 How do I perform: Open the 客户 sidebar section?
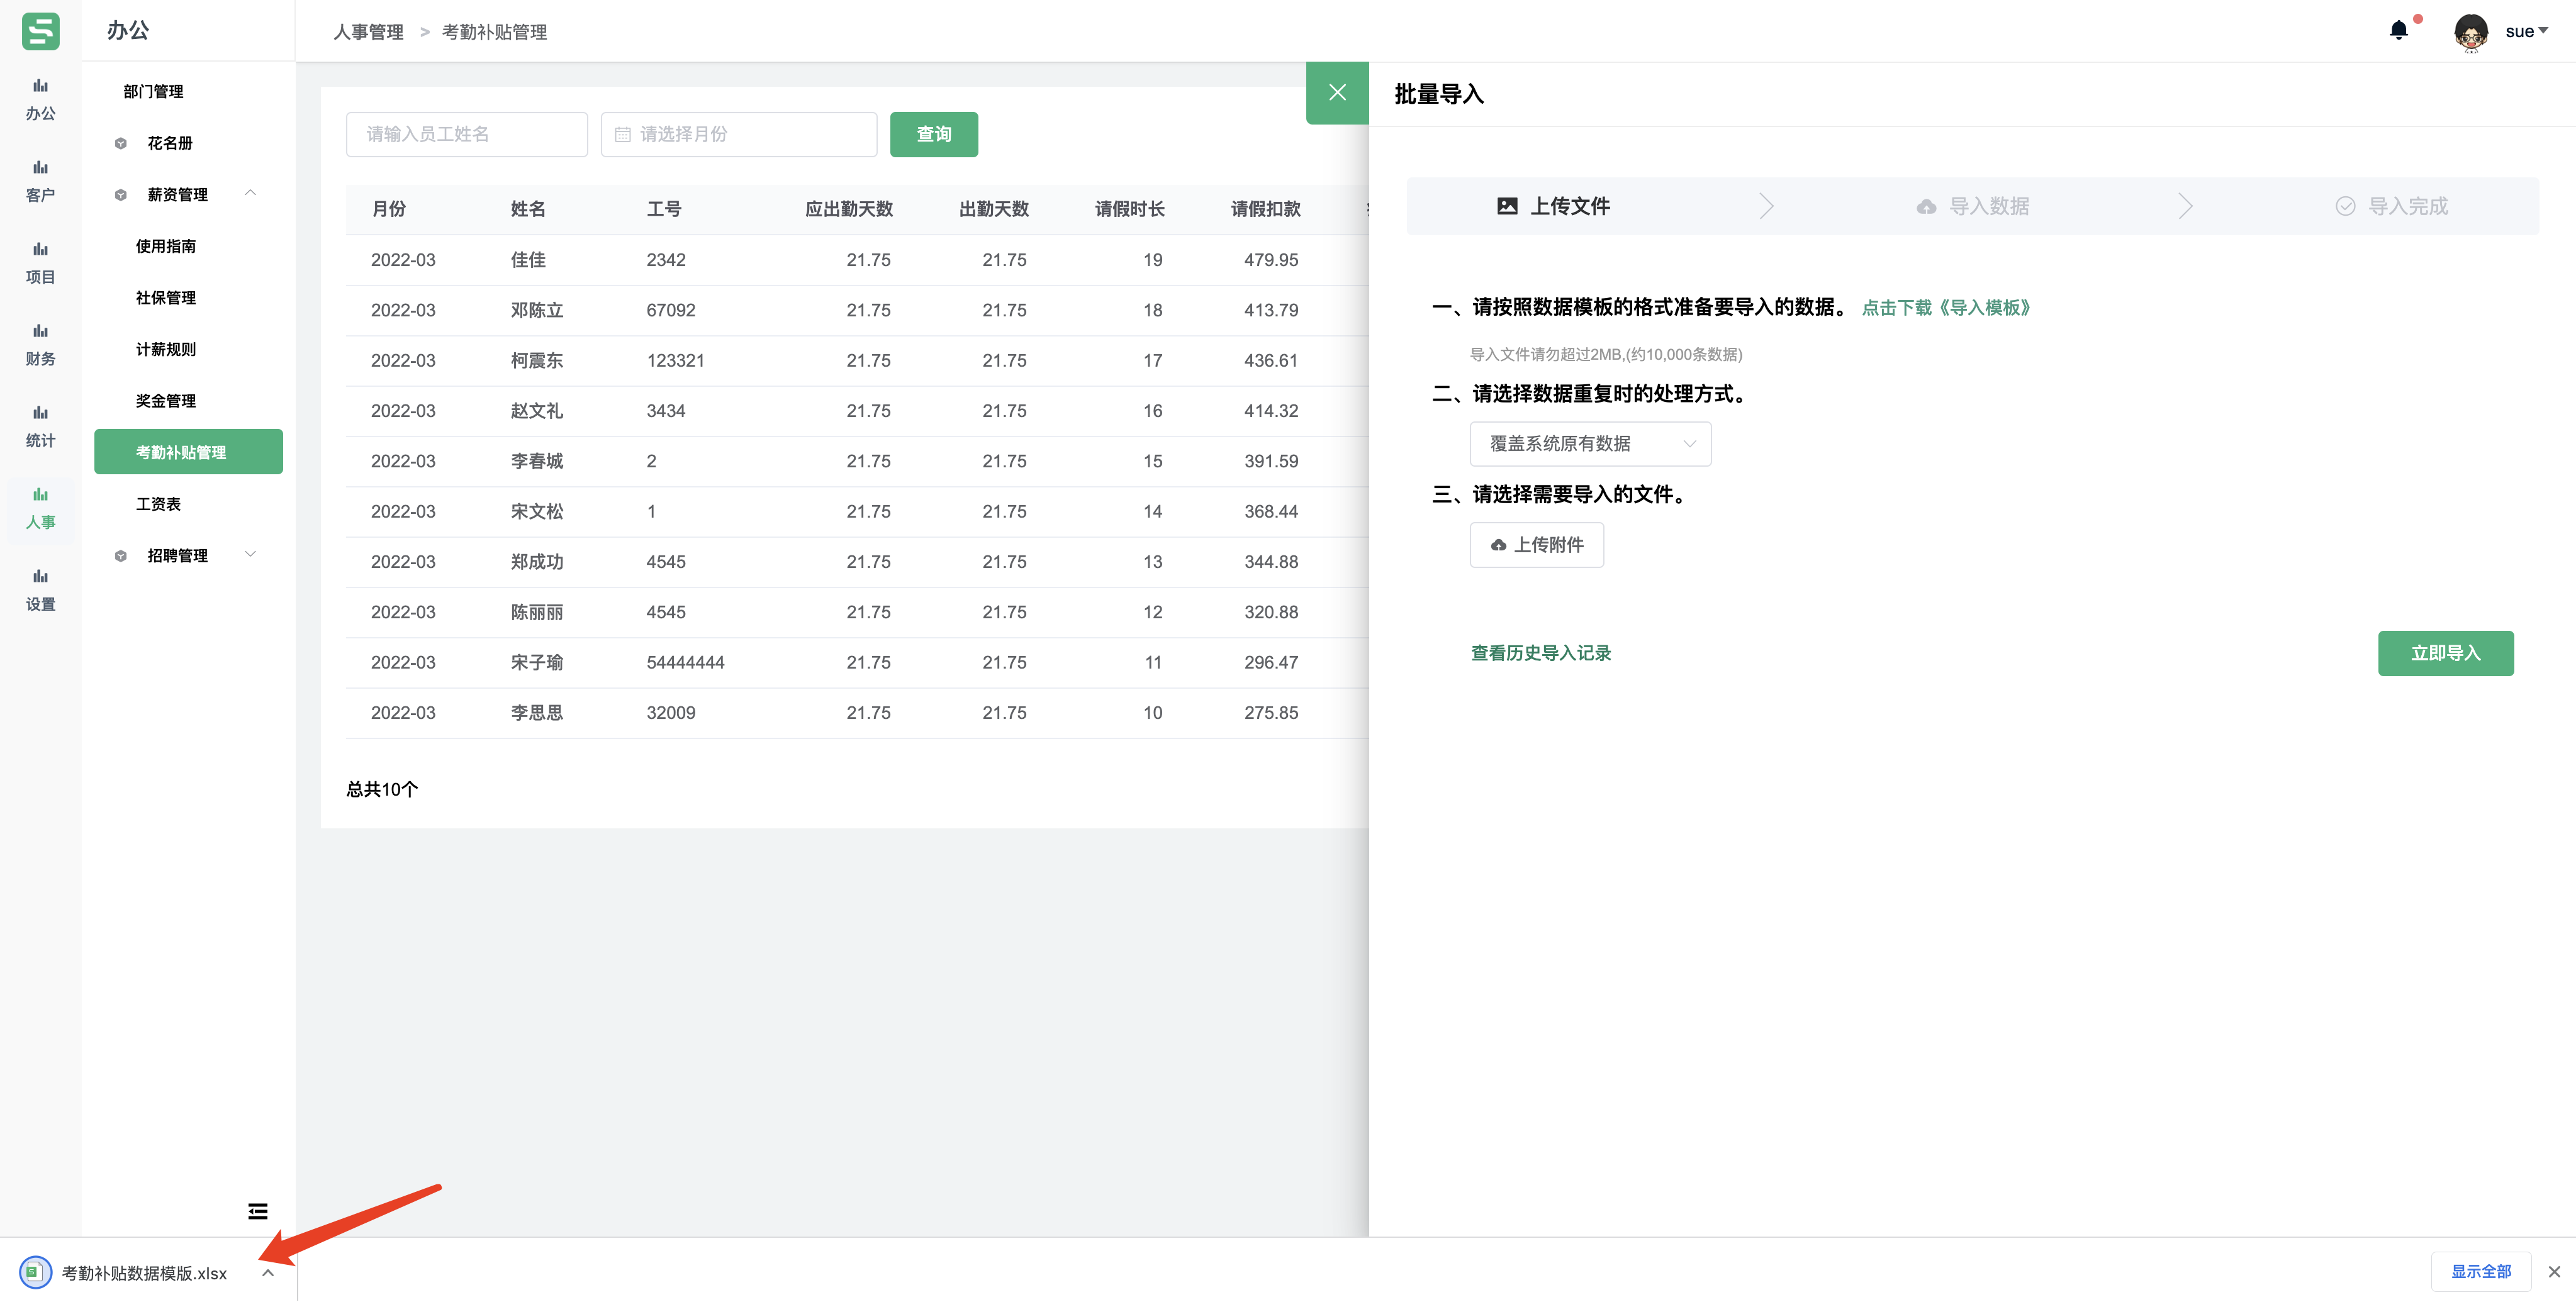click(40, 182)
